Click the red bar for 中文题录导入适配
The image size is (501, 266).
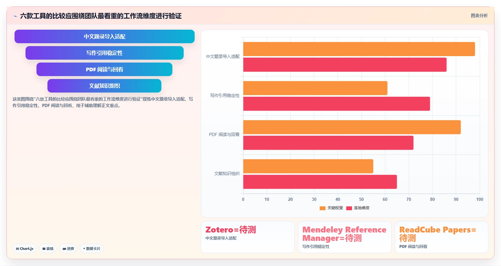click(x=345, y=65)
